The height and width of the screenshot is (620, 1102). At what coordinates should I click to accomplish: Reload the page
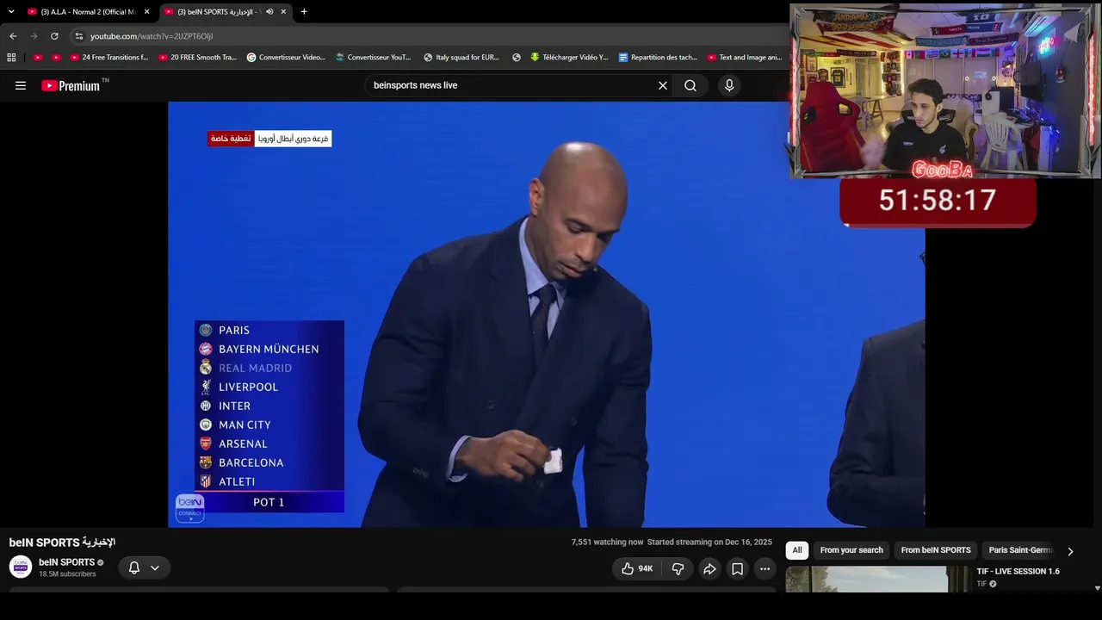[54, 36]
